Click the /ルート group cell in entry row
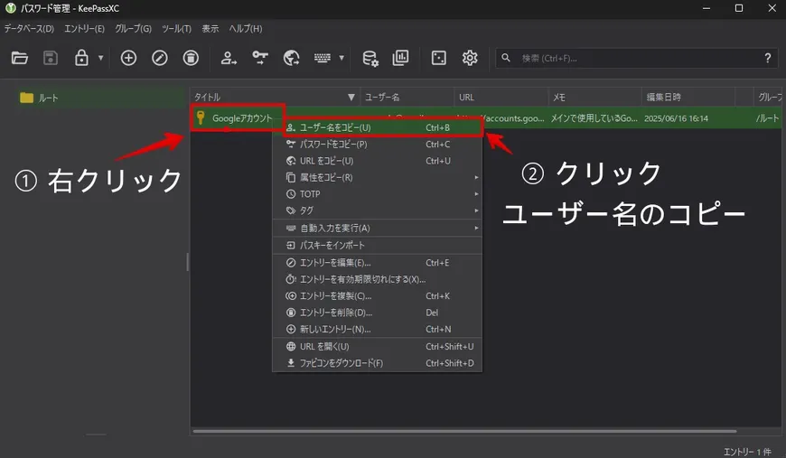This screenshot has height=458, width=786. [767, 118]
